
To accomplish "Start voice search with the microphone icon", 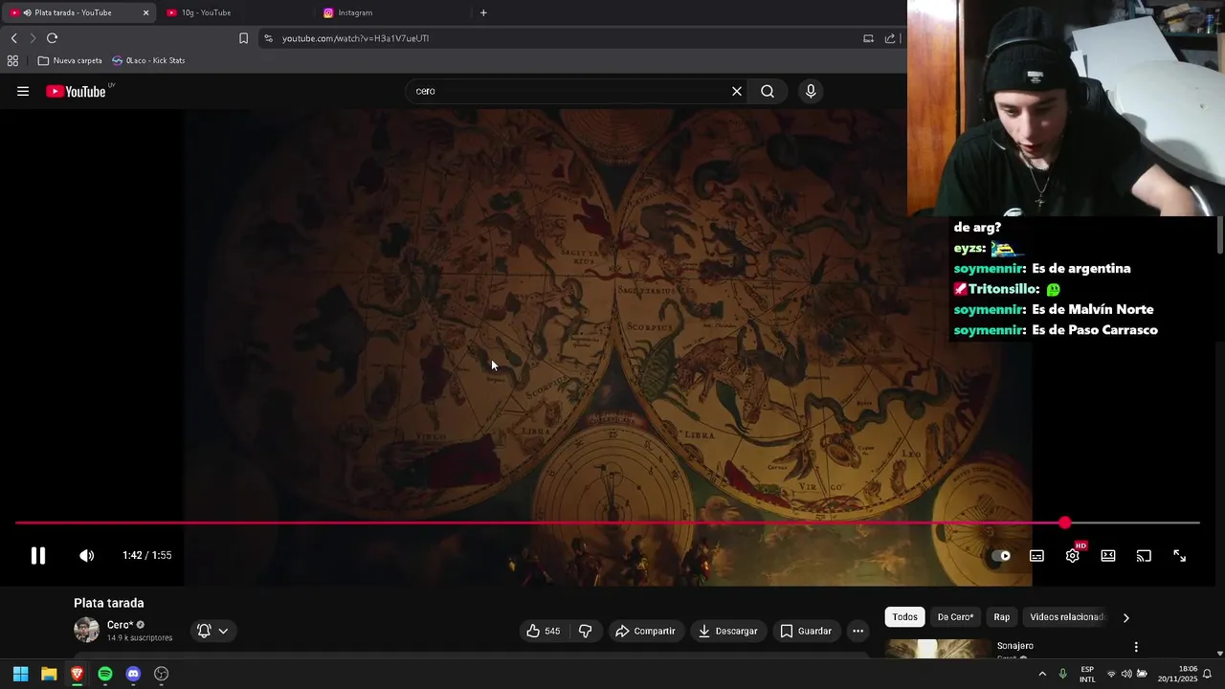I will (811, 92).
